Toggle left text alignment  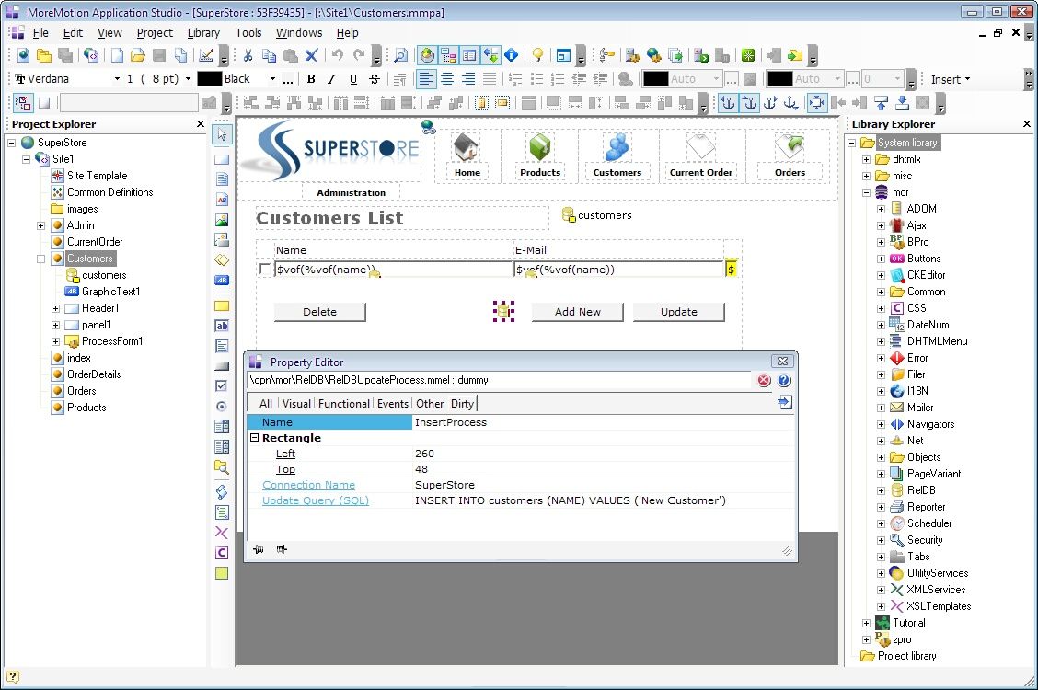[426, 79]
